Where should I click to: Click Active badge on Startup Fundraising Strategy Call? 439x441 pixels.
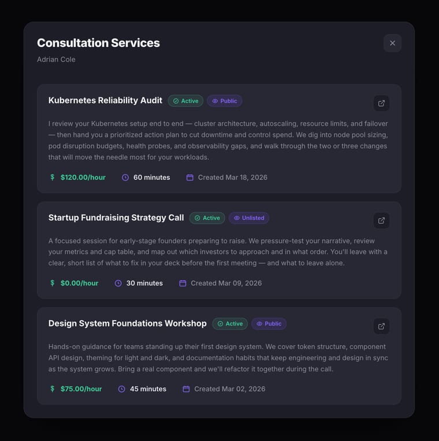tap(207, 218)
